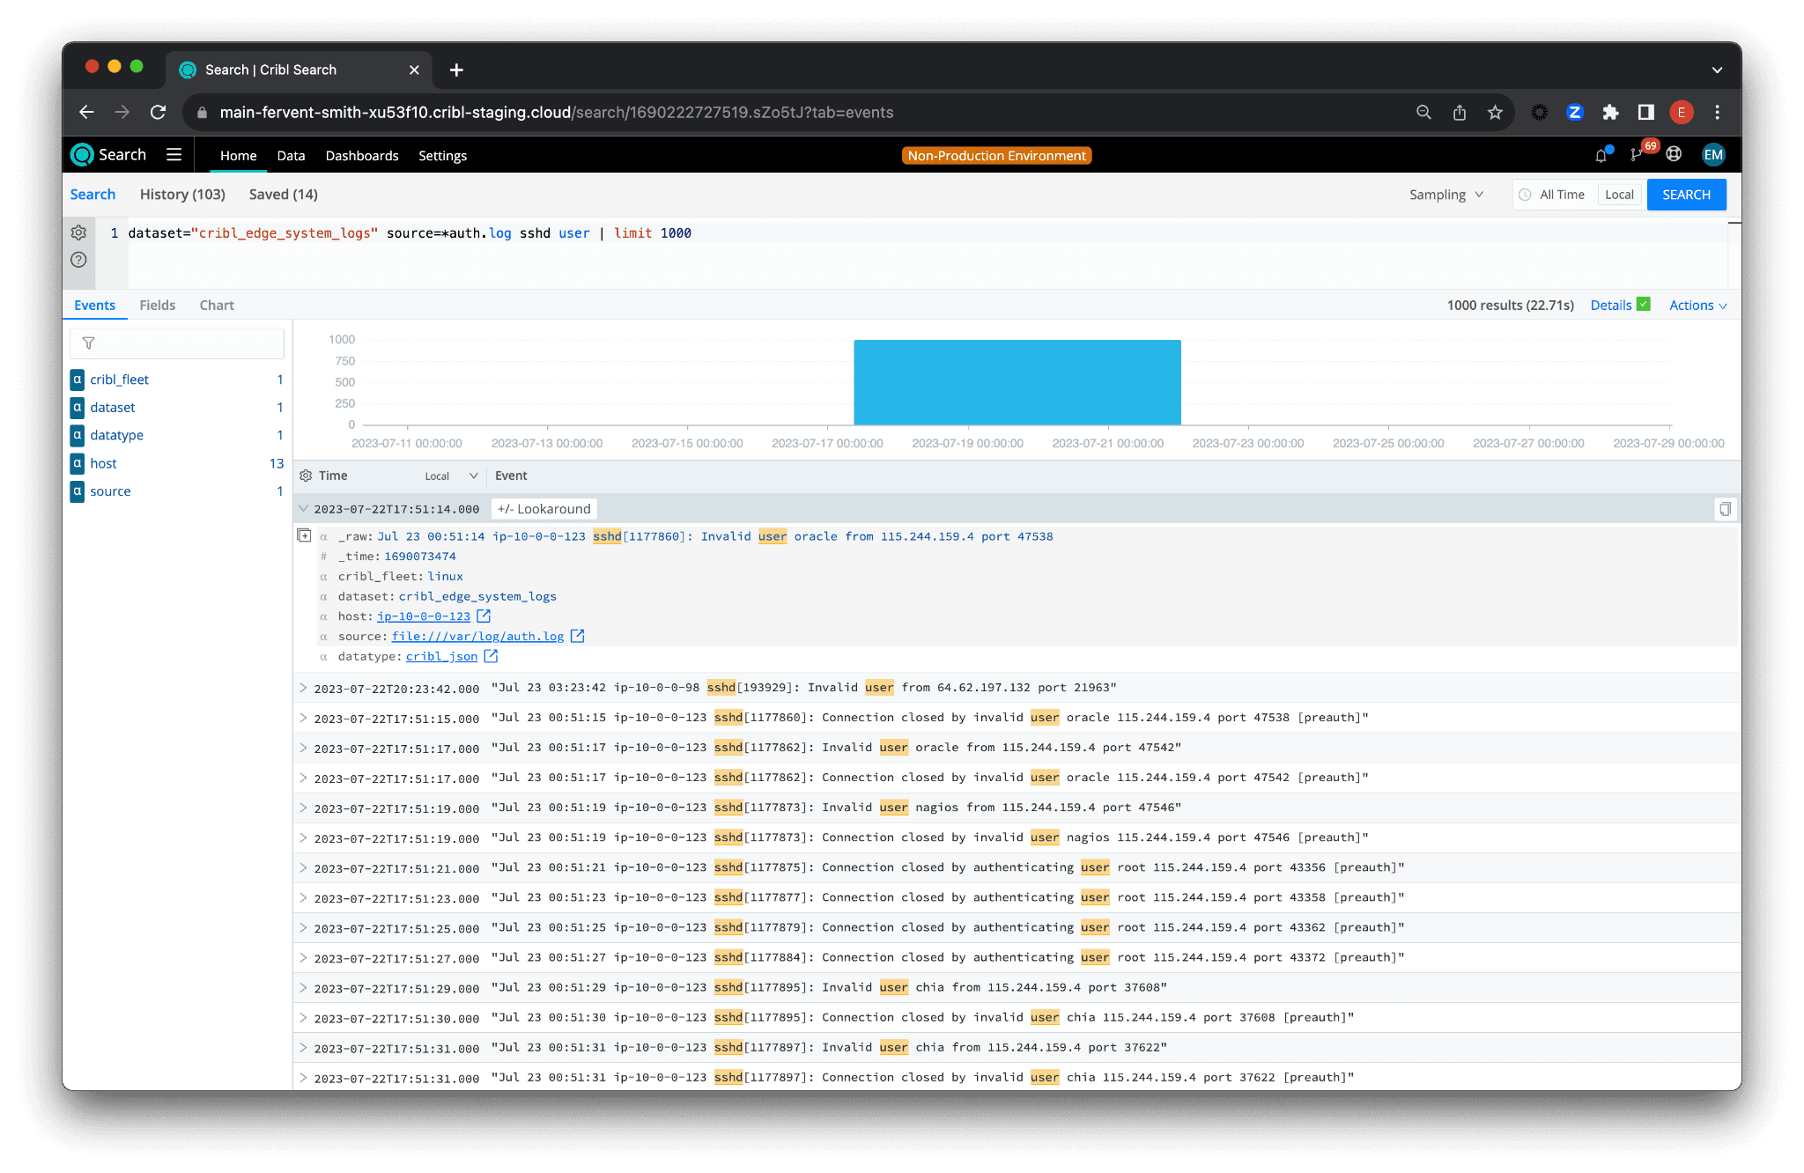Click the copy event clipboard icon
The height and width of the screenshot is (1173, 1804).
pyautogui.click(x=1725, y=509)
